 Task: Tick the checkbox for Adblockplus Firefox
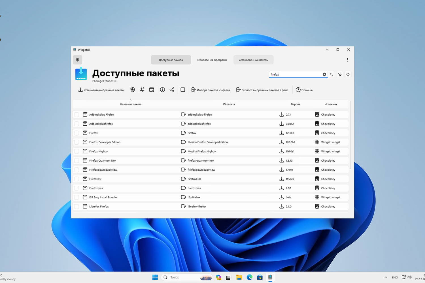[76, 115]
